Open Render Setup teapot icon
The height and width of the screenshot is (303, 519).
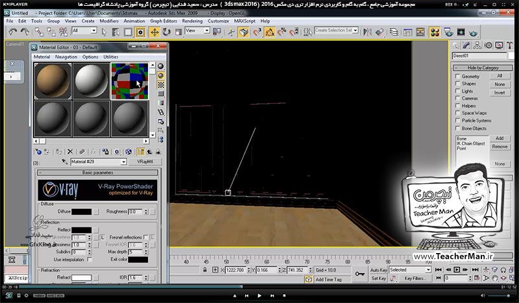tap(448, 32)
